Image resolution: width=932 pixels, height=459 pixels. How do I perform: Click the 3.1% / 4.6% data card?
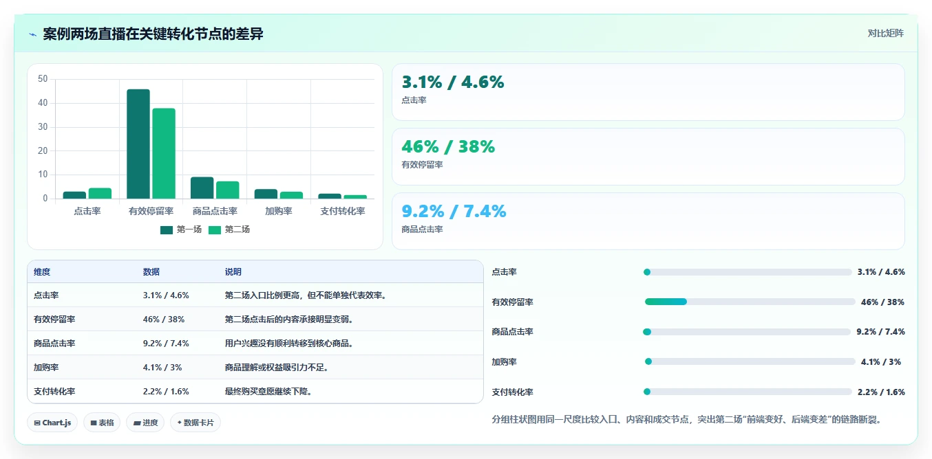coord(648,92)
